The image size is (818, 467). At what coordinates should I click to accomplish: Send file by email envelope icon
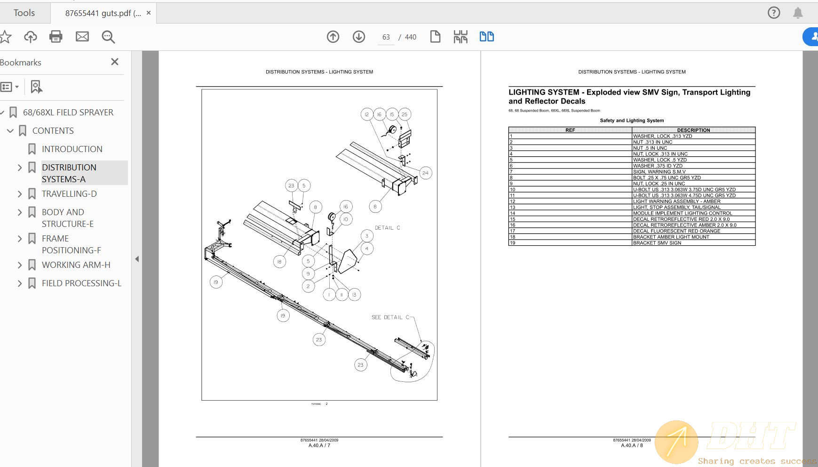(x=82, y=37)
